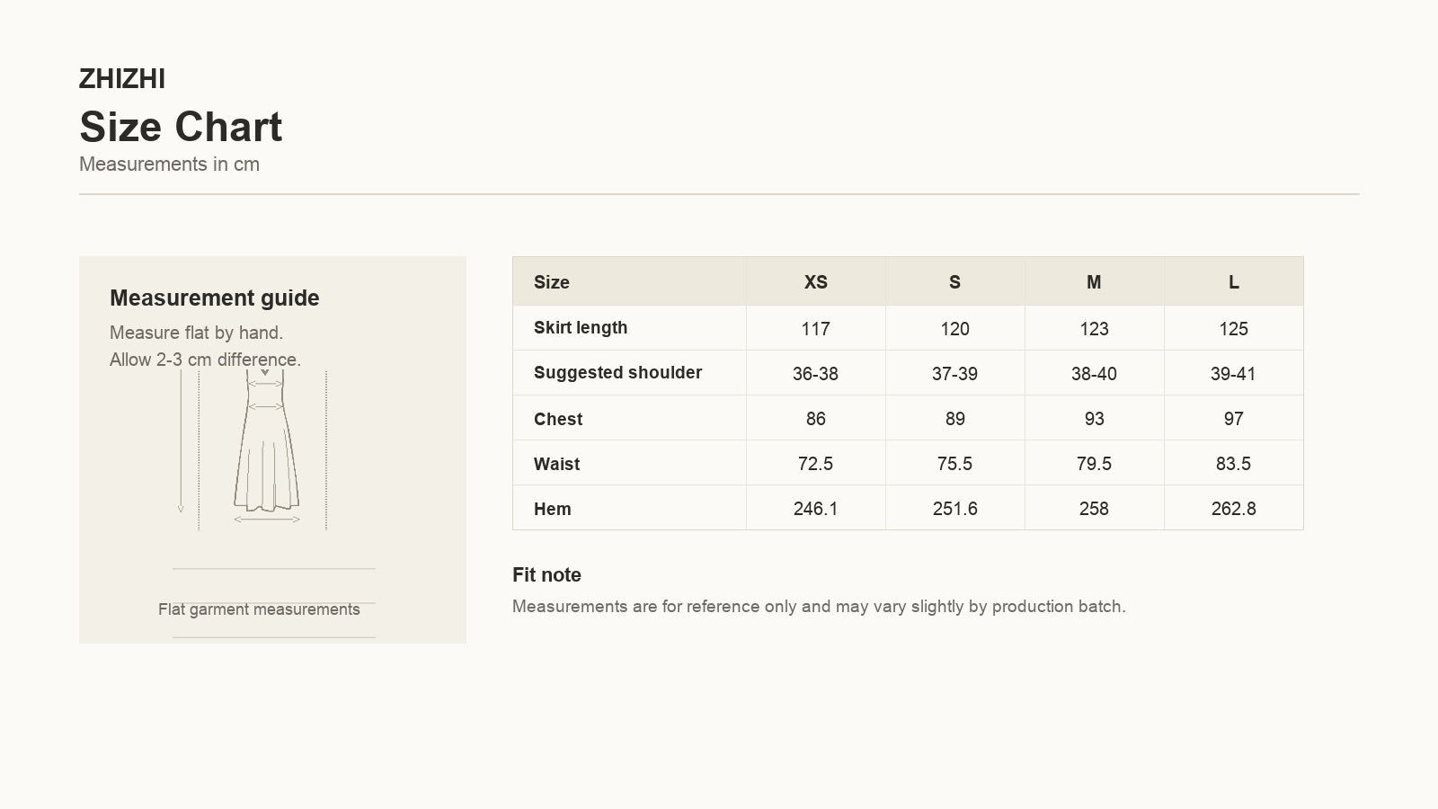The image size is (1438, 809).
Task: Click the dress illustration in the guide
Action: pos(266,440)
